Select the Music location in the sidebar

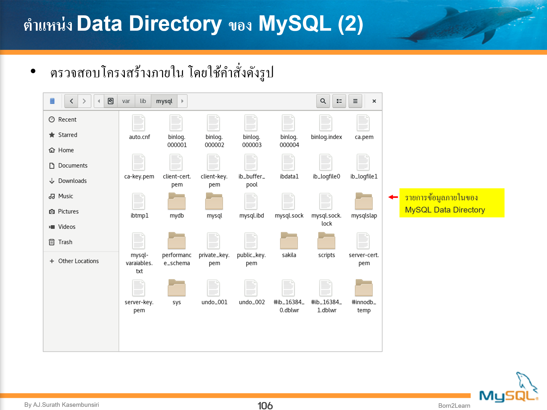(52, 196)
